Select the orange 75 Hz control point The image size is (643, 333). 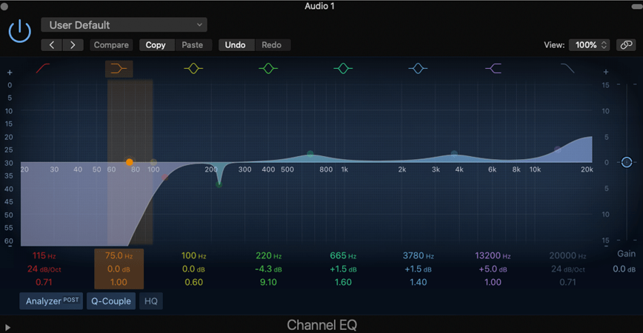[x=130, y=162]
